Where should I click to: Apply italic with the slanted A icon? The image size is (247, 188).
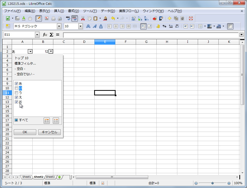pyautogui.click(x=94, y=26)
